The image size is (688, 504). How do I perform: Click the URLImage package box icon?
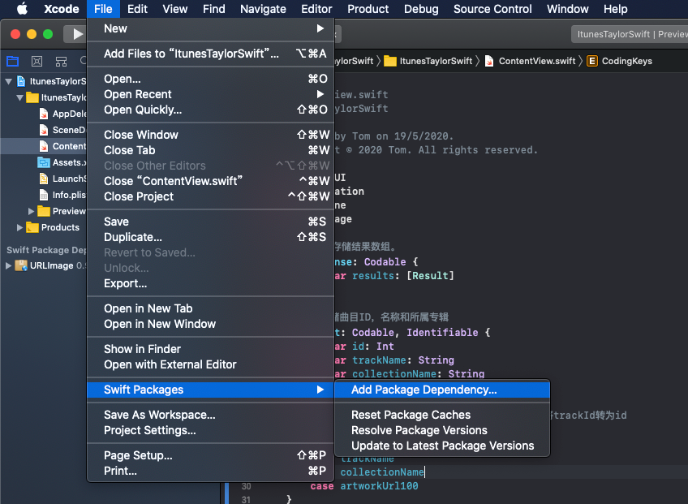pyautogui.click(x=21, y=265)
